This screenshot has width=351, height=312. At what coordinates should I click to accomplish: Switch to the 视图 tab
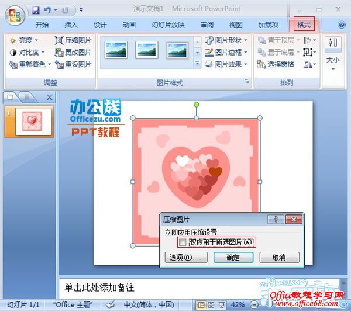coord(236,25)
